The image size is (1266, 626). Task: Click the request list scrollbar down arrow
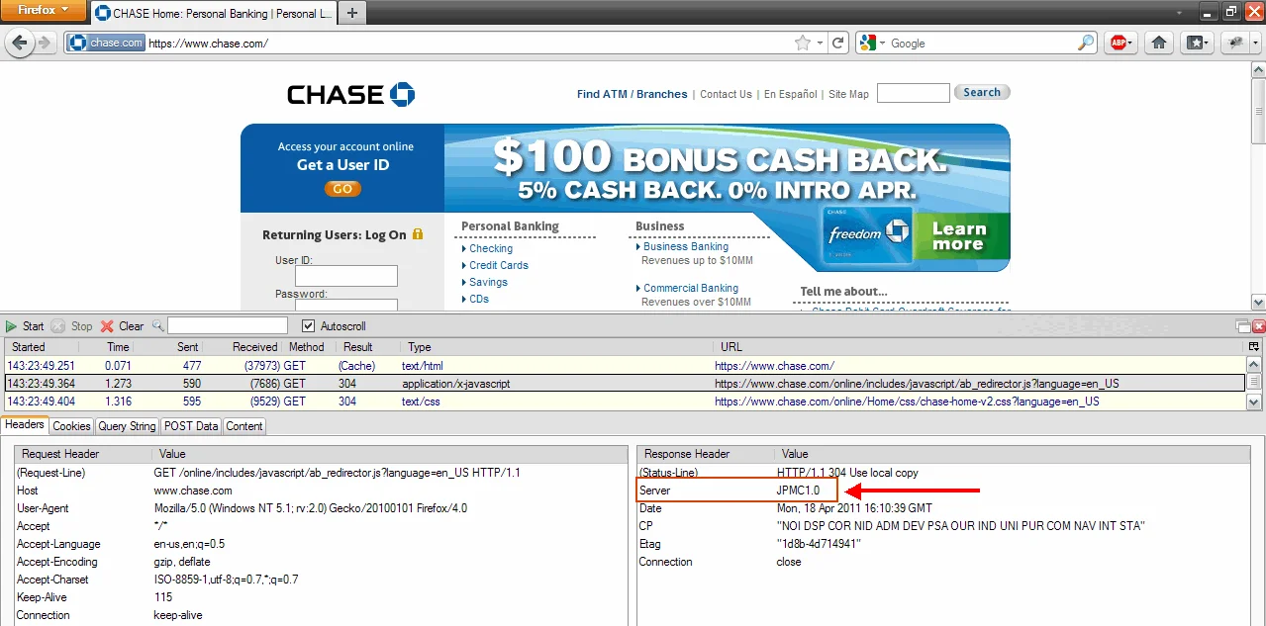tap(1254, 402)
